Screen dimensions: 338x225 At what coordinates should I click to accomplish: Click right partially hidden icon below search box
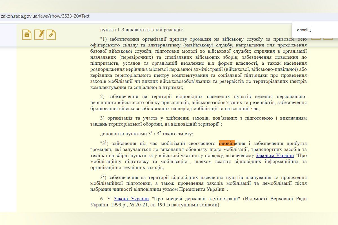328,39
